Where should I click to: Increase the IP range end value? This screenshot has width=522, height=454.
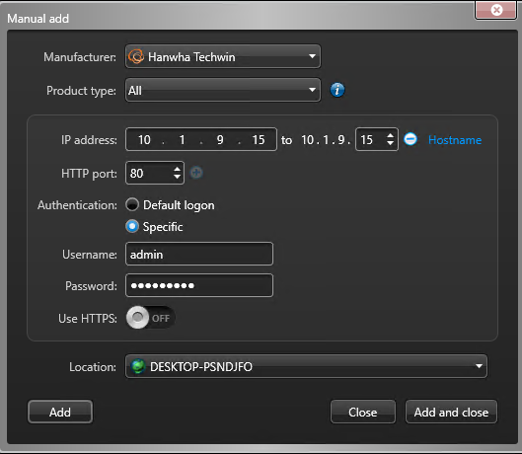pyautogui.click(x=390, y=135)
